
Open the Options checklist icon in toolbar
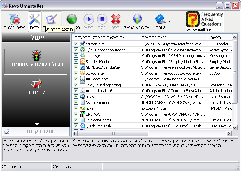click(52, 20)
